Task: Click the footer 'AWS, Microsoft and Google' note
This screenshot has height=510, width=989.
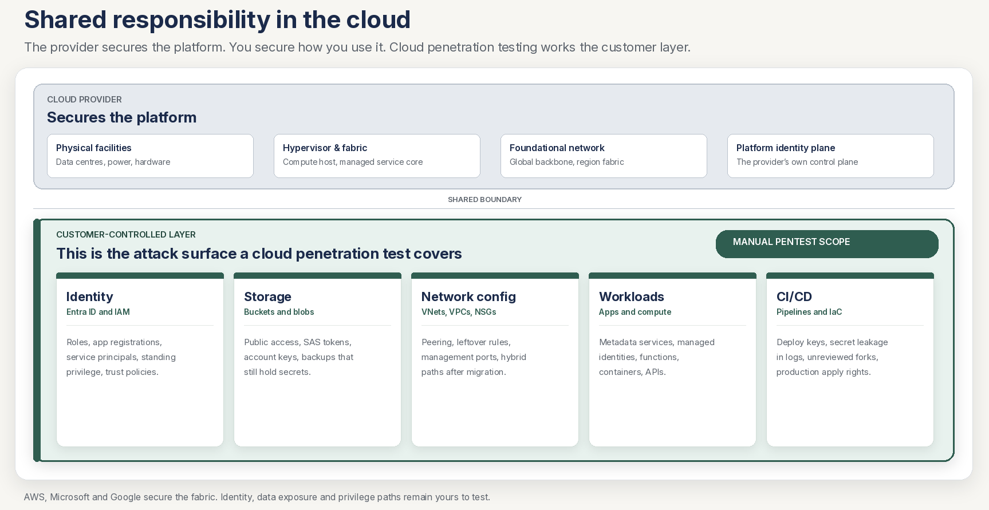Action: tap(257, 497)
